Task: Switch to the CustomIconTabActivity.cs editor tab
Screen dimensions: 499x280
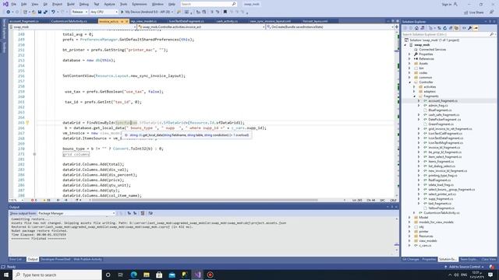Action: [x=69, y=21]
